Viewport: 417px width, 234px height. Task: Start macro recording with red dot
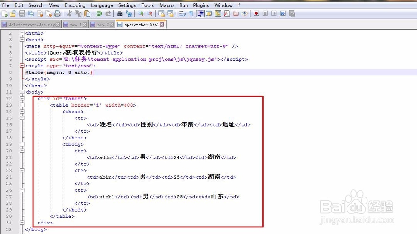pos(256,14)
